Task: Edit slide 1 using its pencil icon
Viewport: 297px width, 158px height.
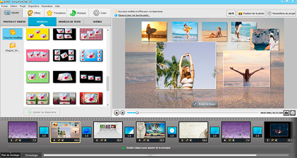Action: click(x=16, y=140)
